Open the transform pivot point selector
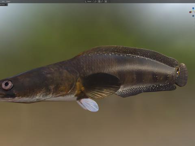 coord(96,2)
